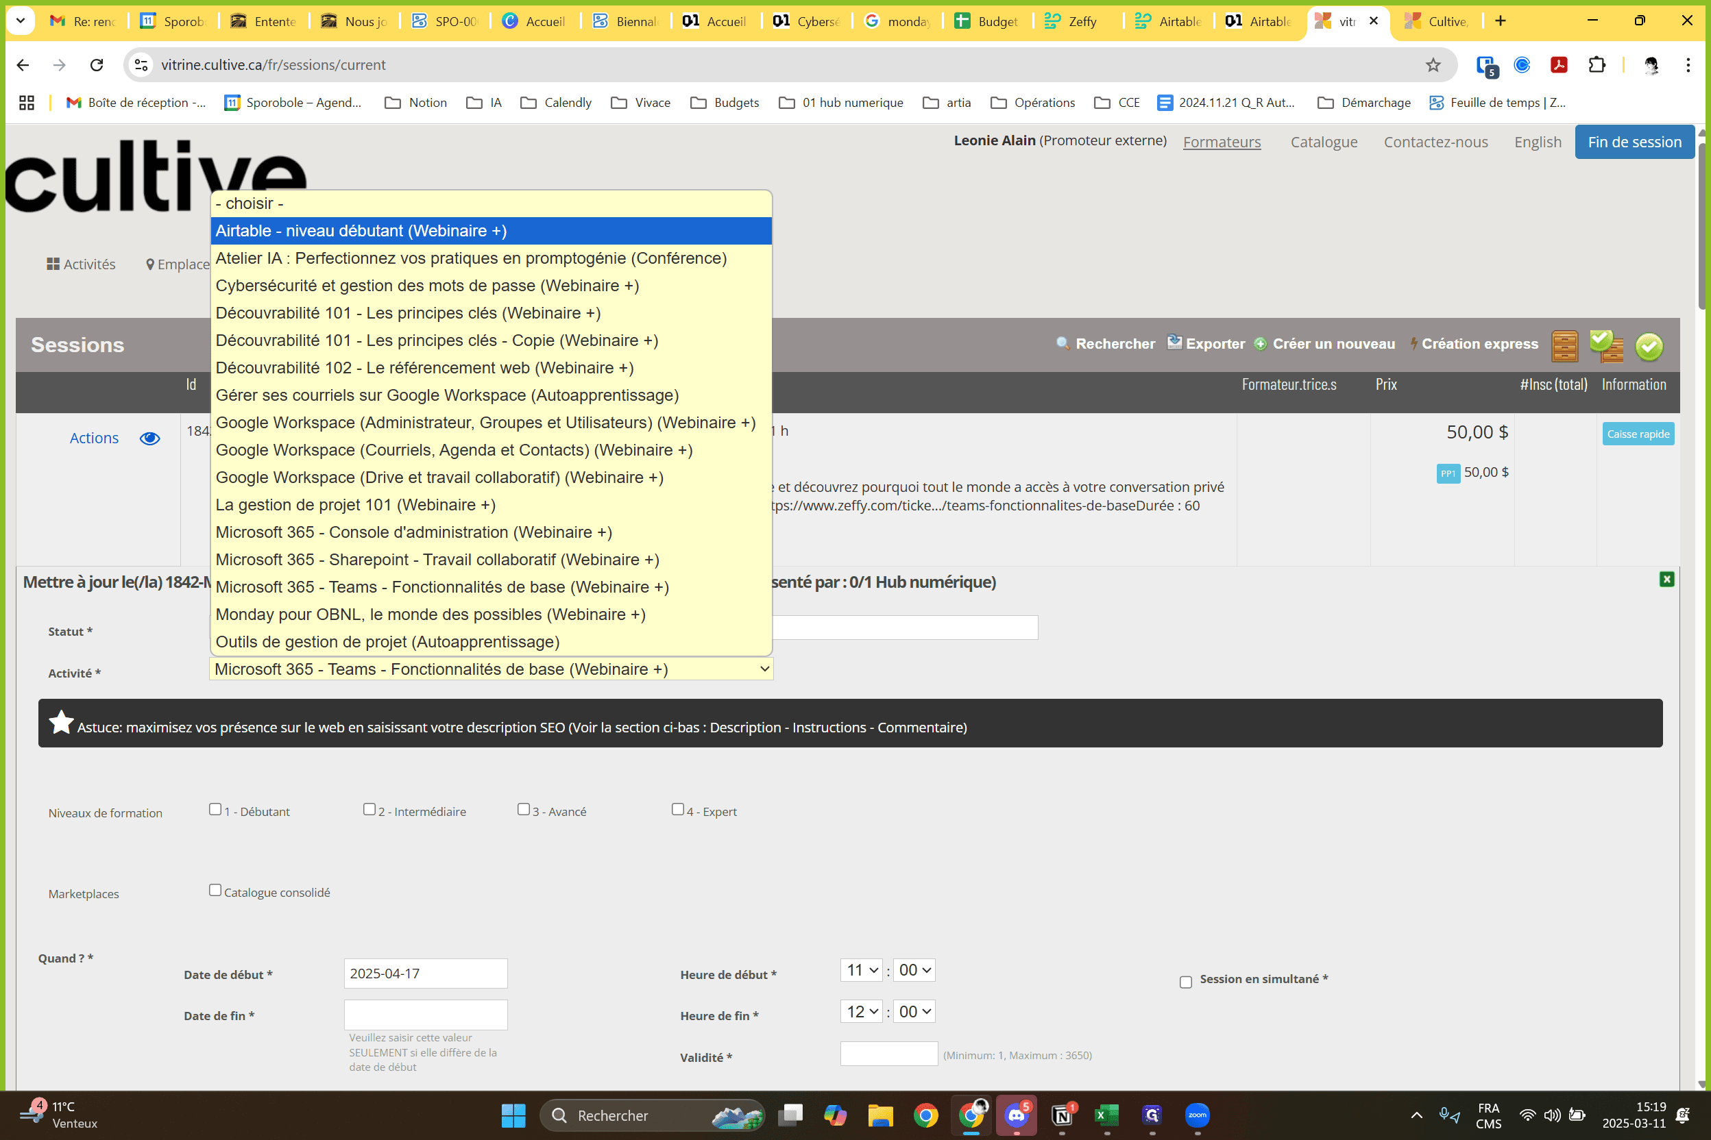Click Exporter in the Sessions toolbar

[x=1206, y=344]
